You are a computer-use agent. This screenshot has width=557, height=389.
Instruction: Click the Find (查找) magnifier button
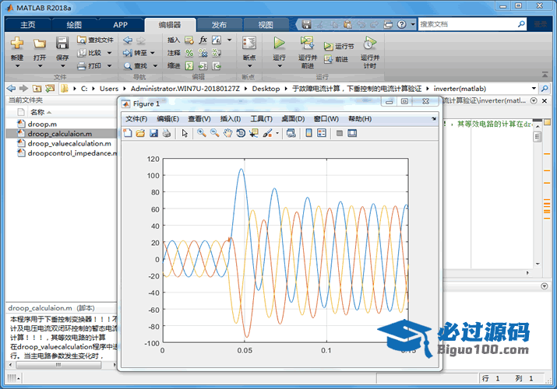point(136,65)
